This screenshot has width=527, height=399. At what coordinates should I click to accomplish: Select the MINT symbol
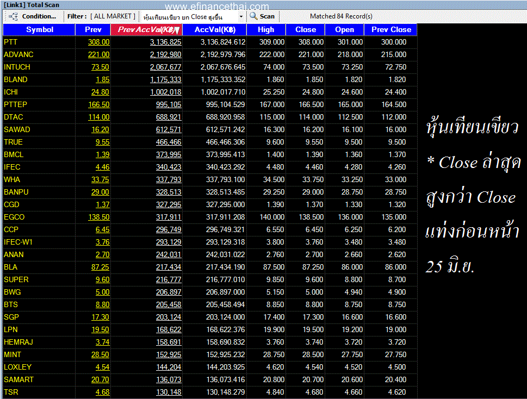pos(13,354)
